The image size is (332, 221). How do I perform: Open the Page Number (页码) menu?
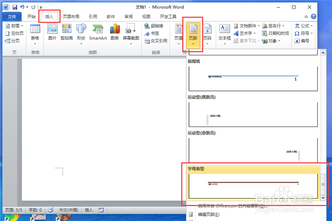pos(207,34)
